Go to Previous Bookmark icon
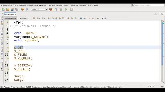The height and width of the screenshot is (92, 165). pyautogui.click(x=68, y=18)
